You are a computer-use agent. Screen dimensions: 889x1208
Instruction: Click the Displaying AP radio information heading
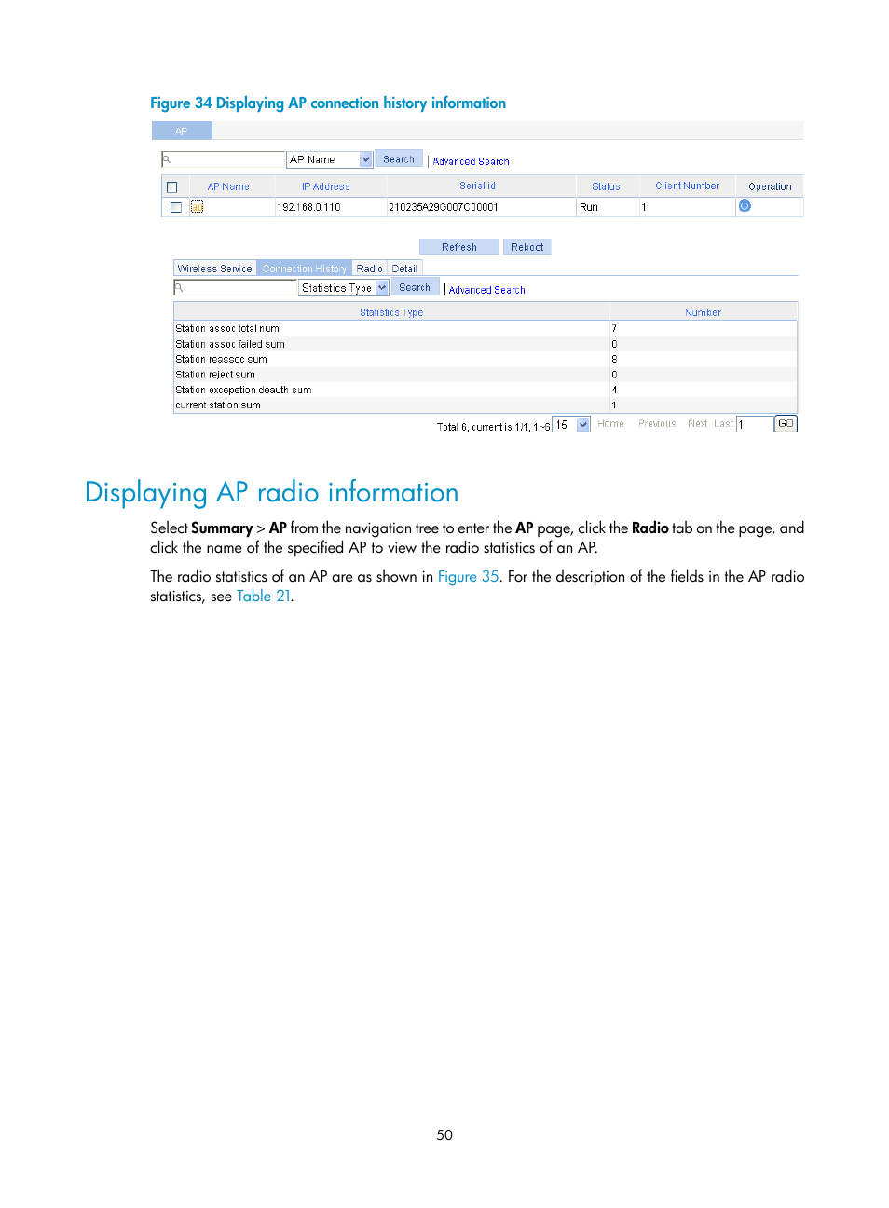[x=272, y=492]
